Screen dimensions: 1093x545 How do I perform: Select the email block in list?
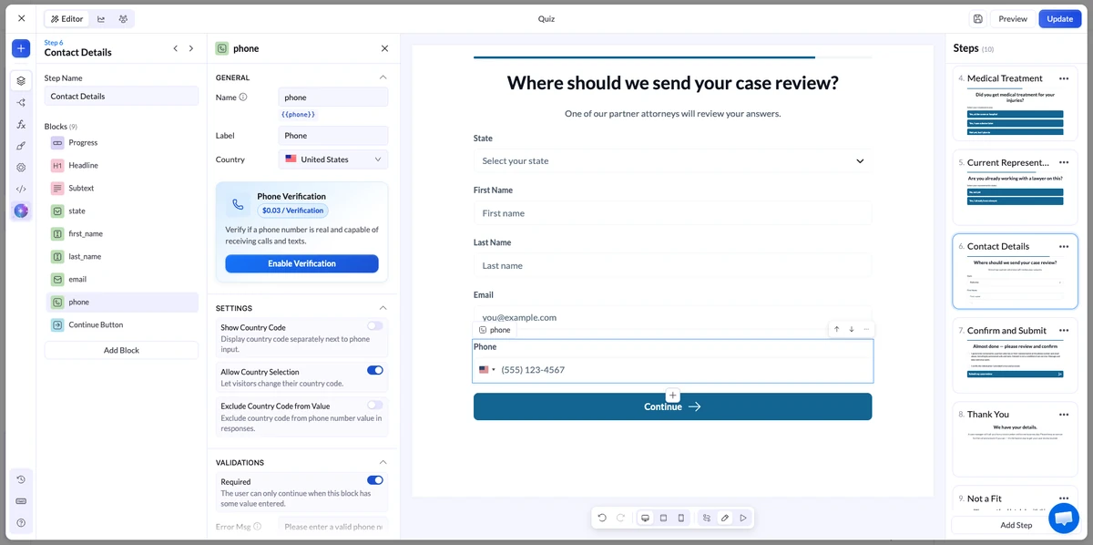click(122, 280)
